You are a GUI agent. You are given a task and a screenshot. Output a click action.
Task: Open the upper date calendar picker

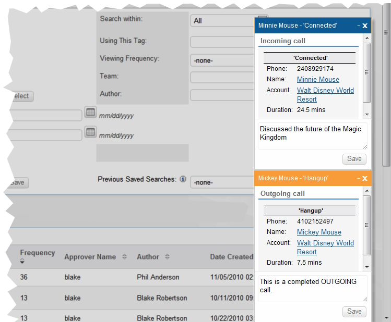90,112
